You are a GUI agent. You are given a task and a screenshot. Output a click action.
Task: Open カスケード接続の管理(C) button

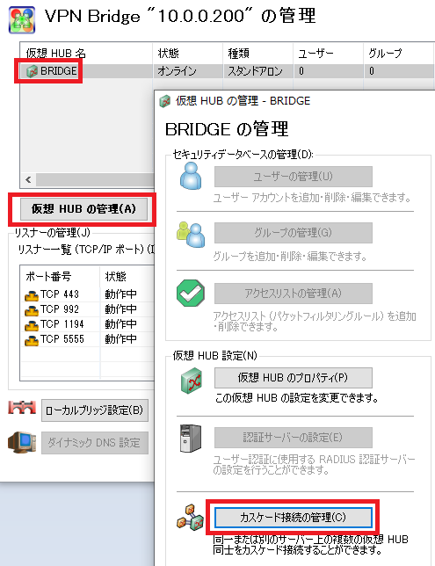tap(294, 518)
